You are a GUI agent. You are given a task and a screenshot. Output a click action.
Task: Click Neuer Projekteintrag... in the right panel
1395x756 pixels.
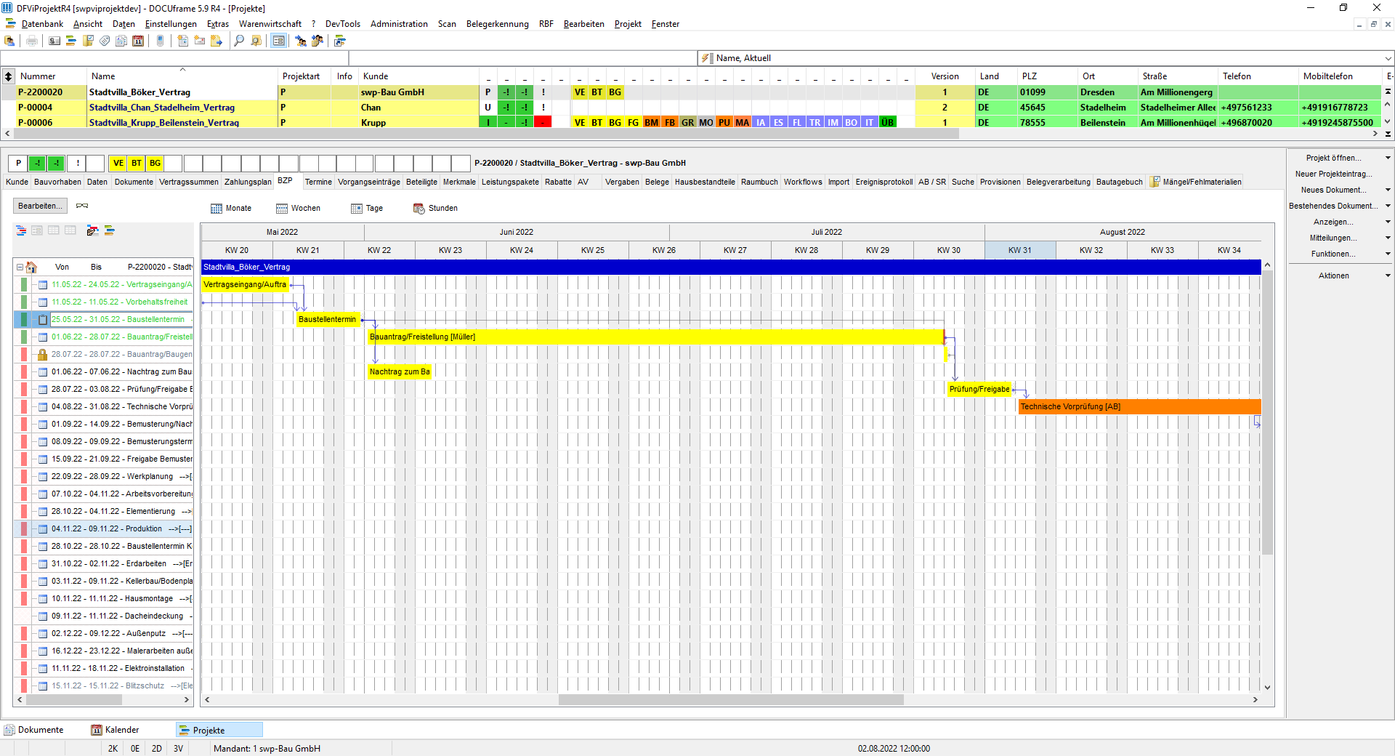pyautogui.click(x=1333, y=174)
